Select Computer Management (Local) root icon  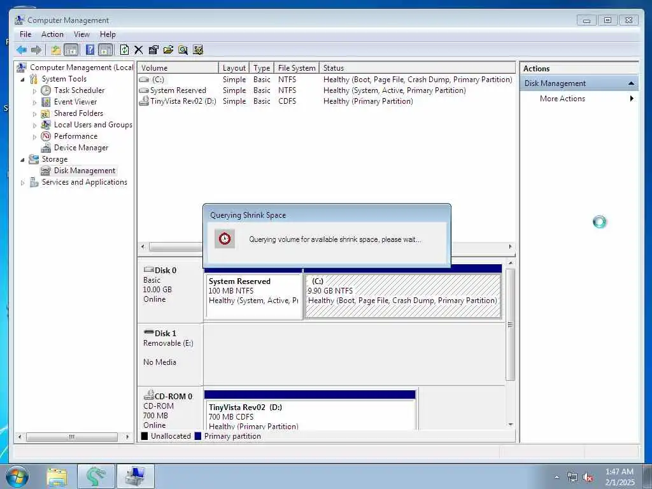pos(22,67)
